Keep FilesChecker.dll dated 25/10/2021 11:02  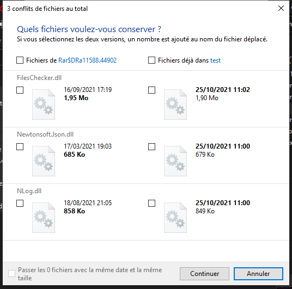coord(151,90)
